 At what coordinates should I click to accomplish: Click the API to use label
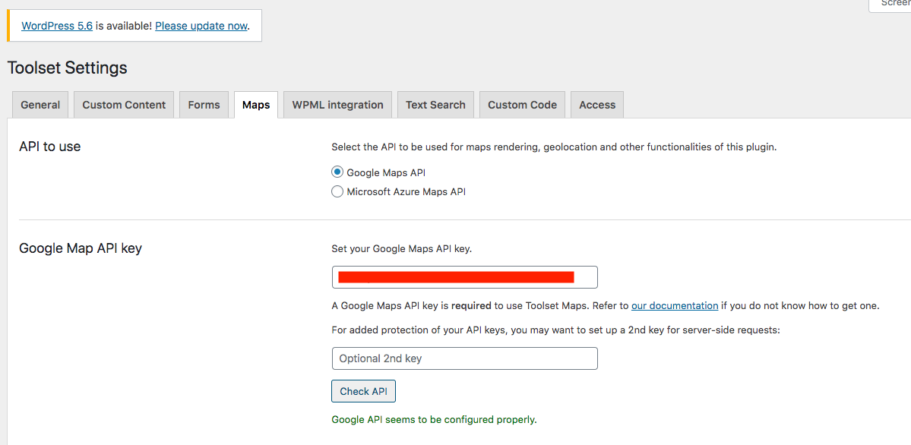[50, 147]
